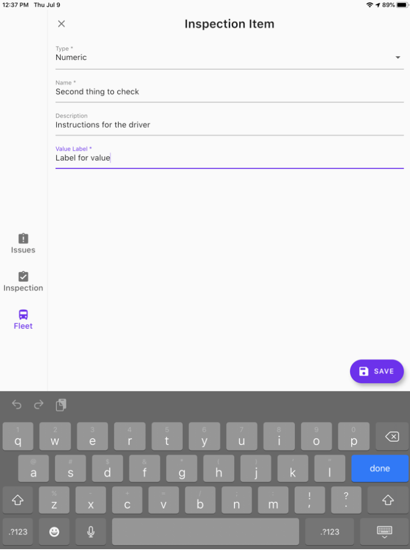Screen dimensions: 410x551
Task: Hide the on-screen keyboard
Action: (384, 532)
